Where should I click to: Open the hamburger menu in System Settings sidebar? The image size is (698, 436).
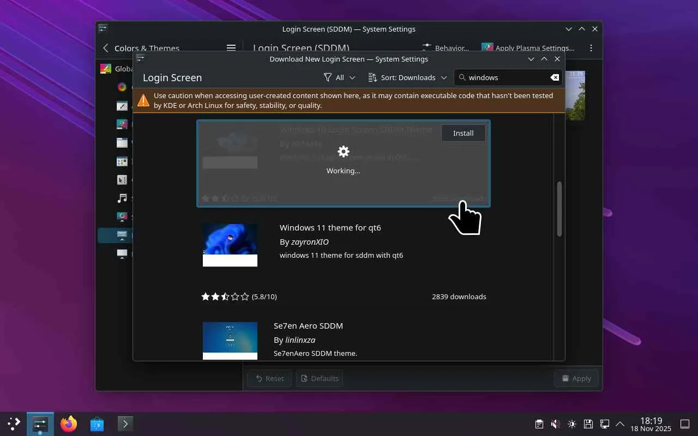click(x=231, y=48)
